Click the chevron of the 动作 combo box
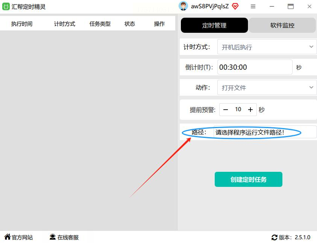Viewport: 317px width, 243px height. [x=311, y=87]
